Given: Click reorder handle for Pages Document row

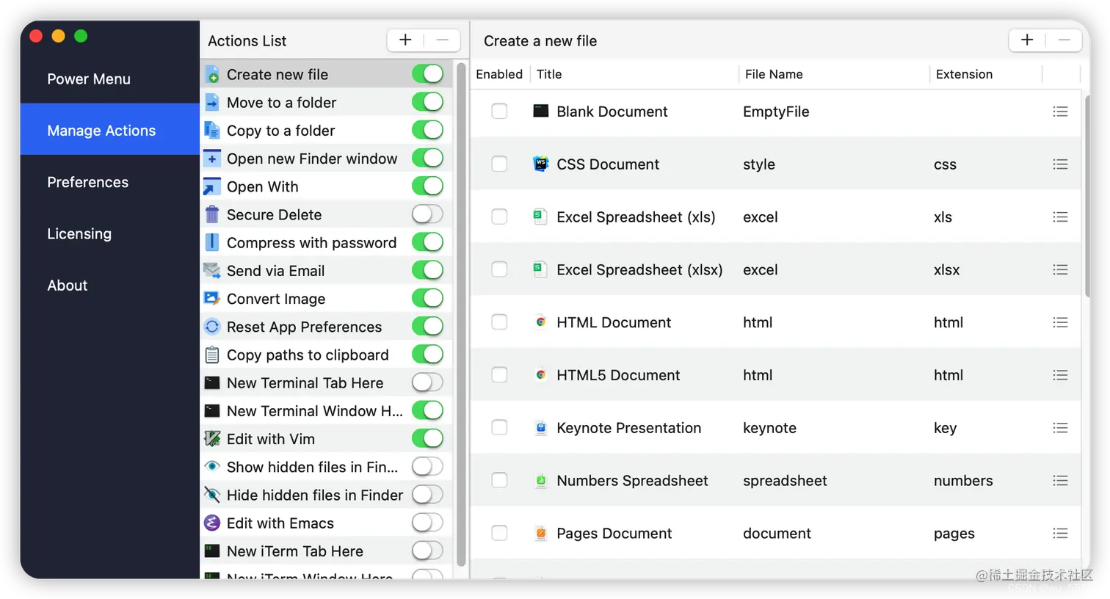Looking at the screenshot, I should click(1060, 533).
